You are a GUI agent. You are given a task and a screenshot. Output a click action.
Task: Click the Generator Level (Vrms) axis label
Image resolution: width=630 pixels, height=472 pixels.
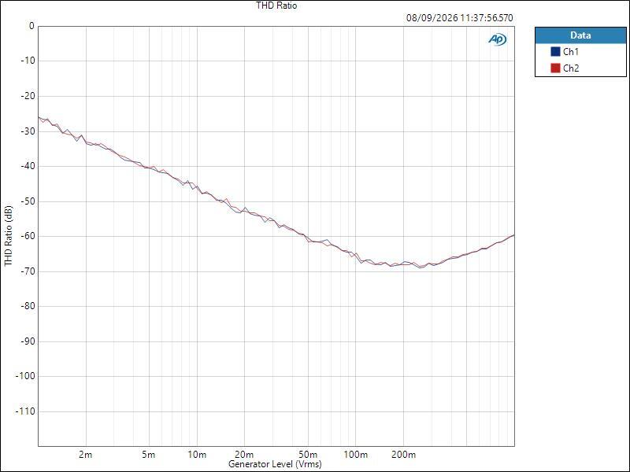tap(275, 464)
